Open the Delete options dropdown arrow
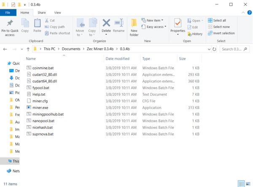The width and height of the screenshot is (253, 187). [x=106, y=35]
